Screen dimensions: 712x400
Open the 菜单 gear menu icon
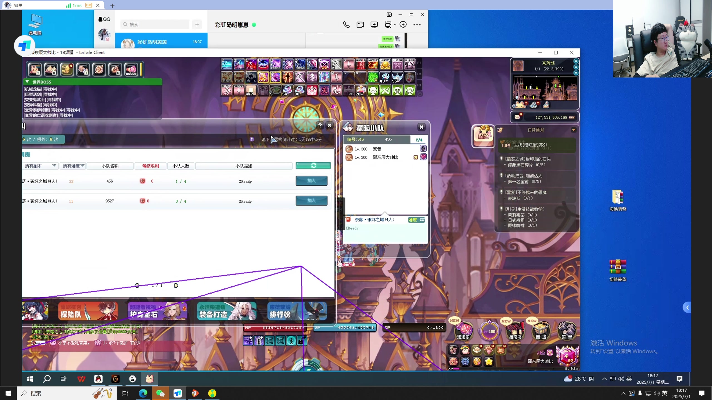[x=567, y=330]
